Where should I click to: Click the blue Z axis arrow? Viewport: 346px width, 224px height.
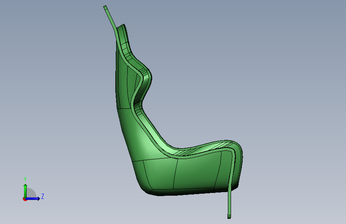coord(33,198)
